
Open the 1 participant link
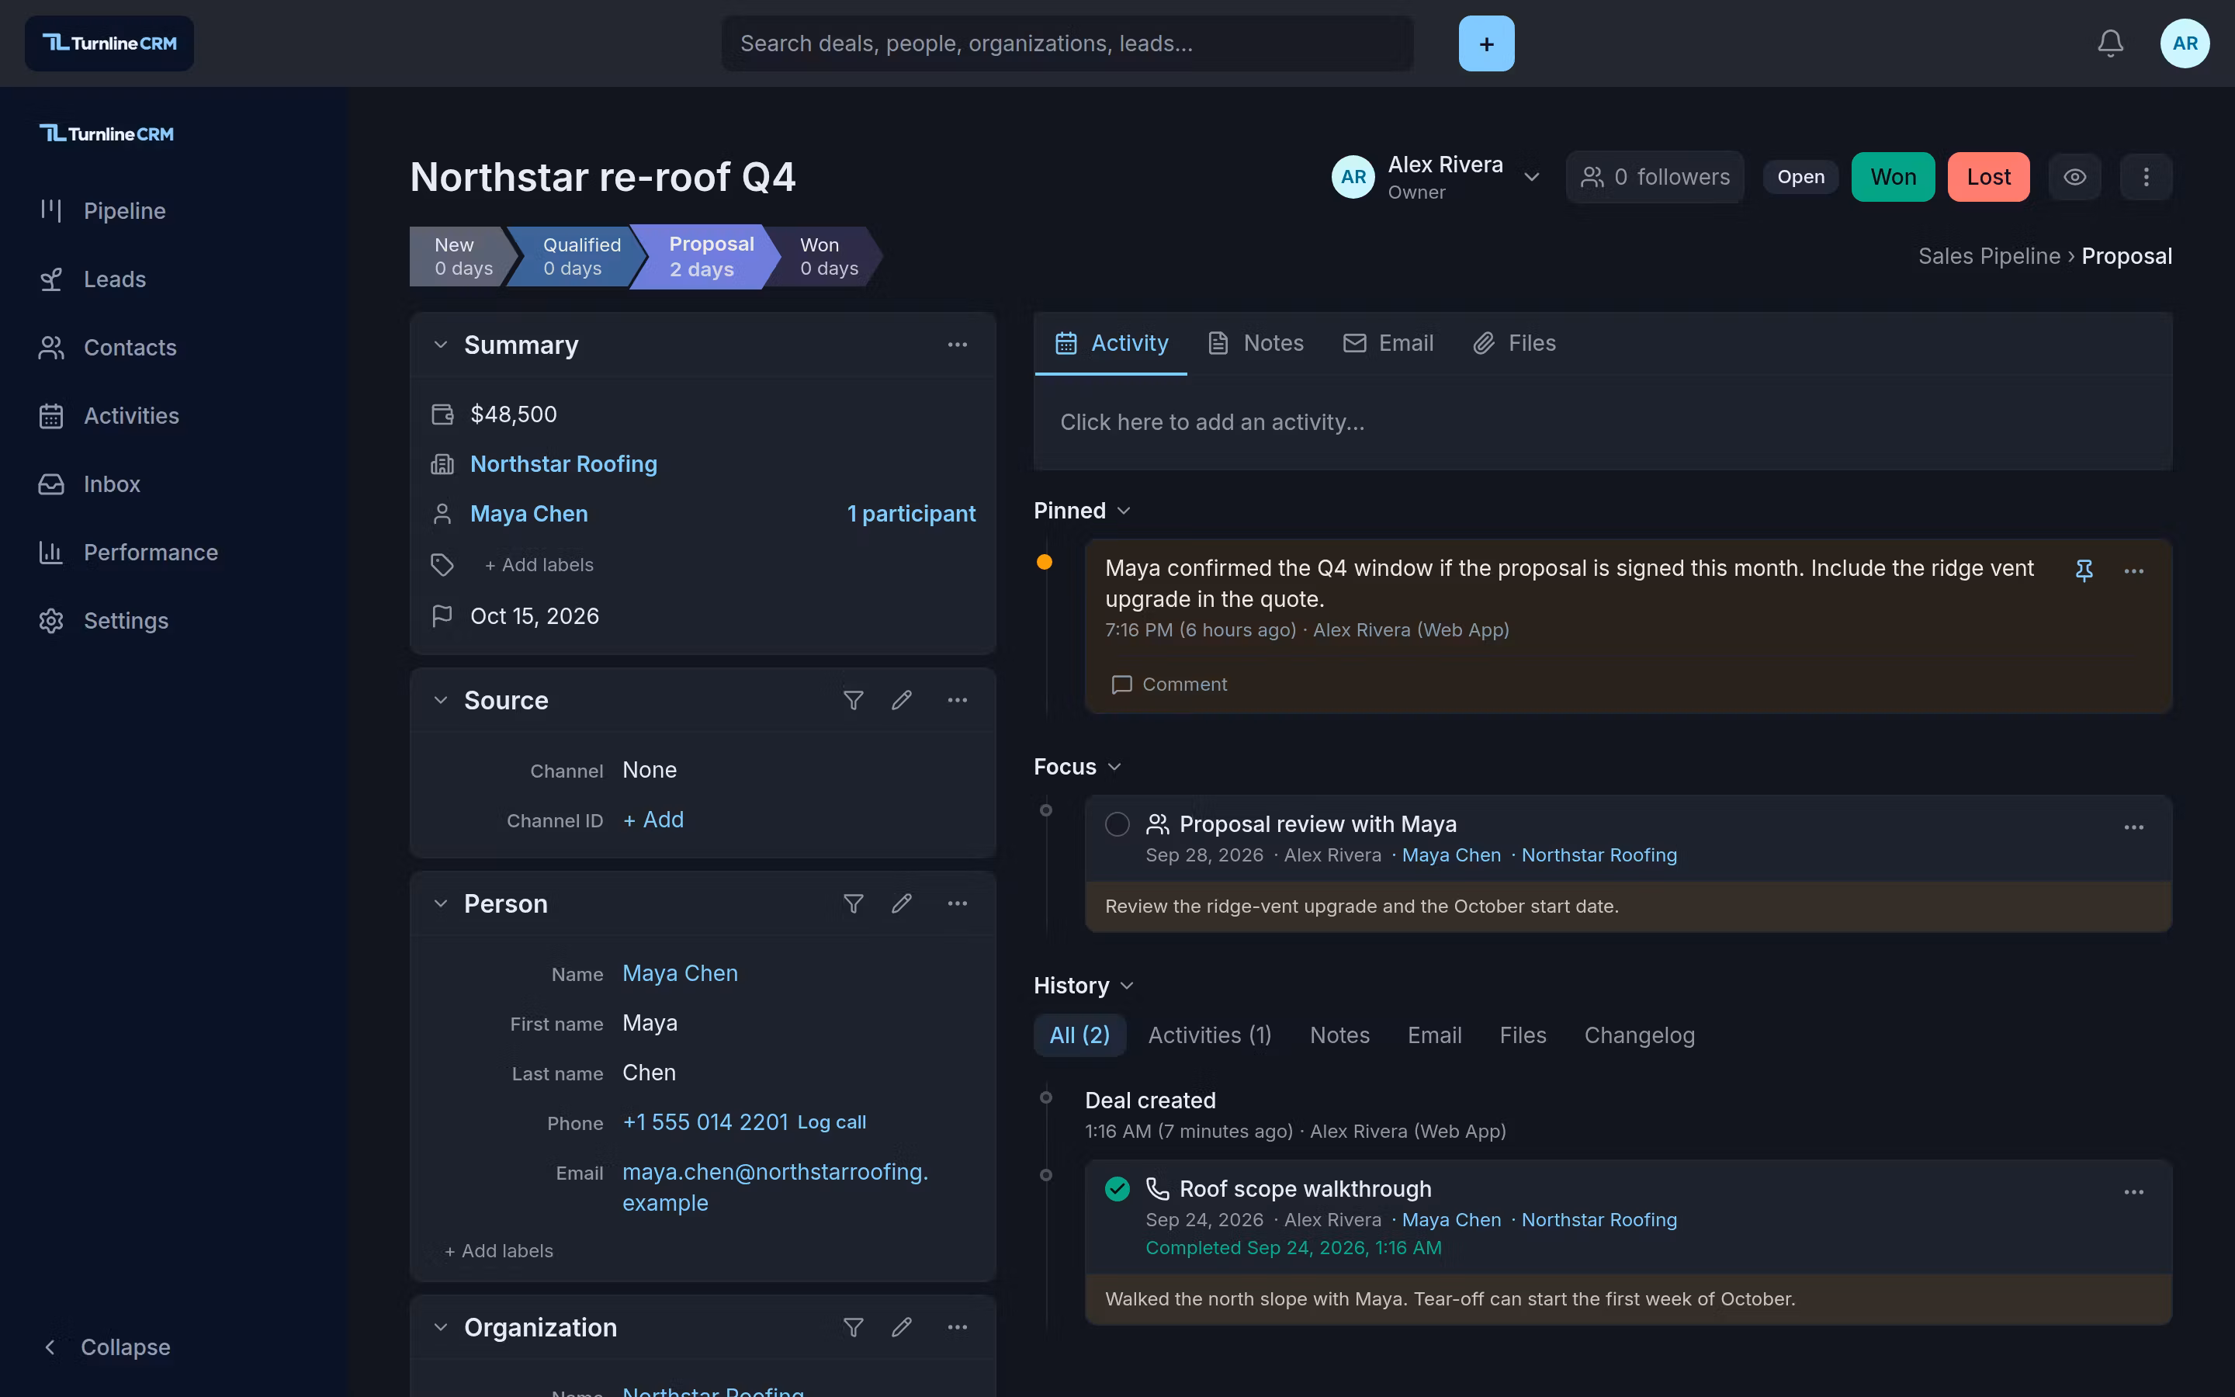(x=910, y=514)
